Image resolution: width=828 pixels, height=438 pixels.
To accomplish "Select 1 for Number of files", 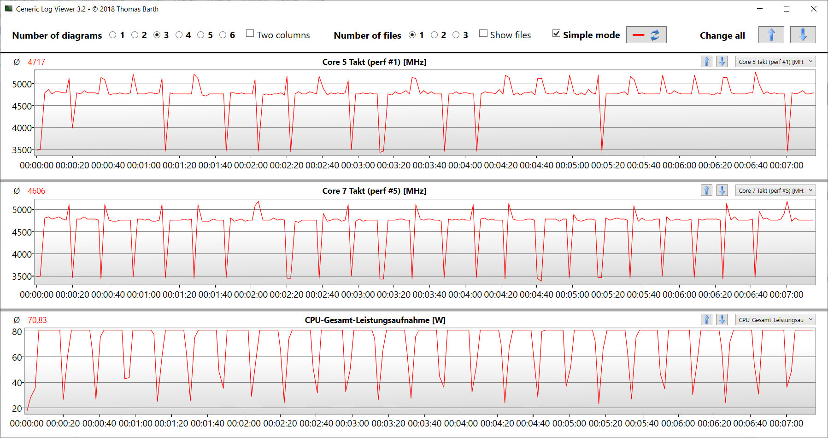I will coord(412,35).
